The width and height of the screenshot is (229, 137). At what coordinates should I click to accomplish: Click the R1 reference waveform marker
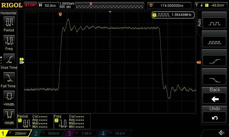tap(22, 62)
